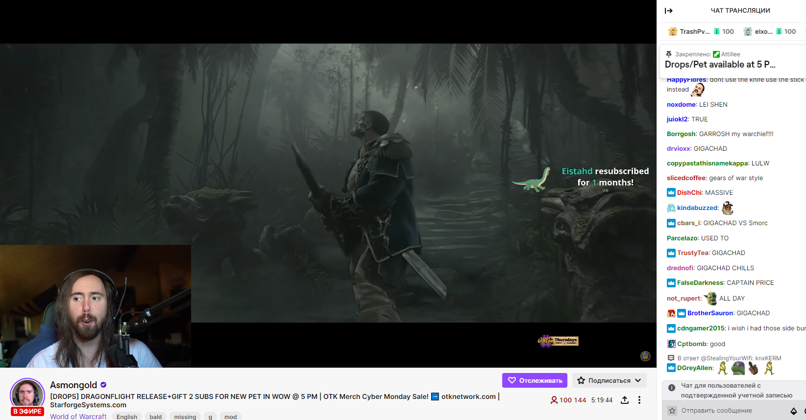
Task: Collapse the chat panel with arrow icon
Action: [x=668, y=11]
